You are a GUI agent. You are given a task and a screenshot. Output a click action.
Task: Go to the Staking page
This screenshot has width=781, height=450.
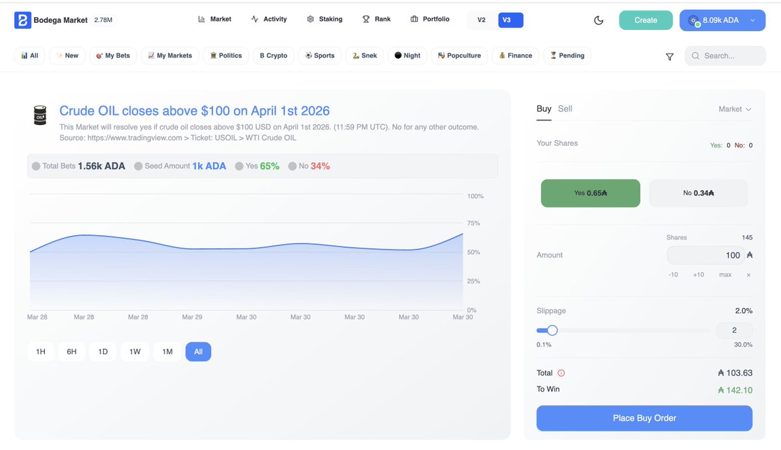325,19
